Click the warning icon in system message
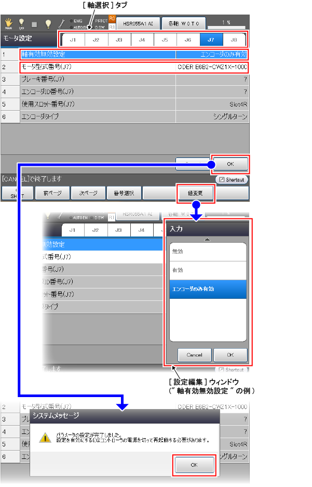This screenshot has width=312, height=487. pyautogui.click(x=46, y=438)
